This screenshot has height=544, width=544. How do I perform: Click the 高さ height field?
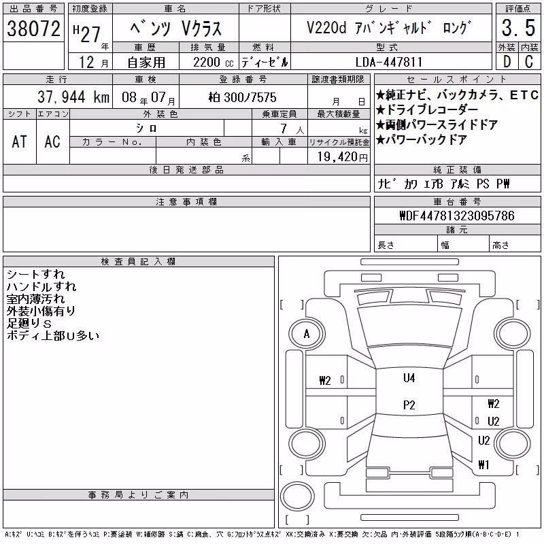515,245
